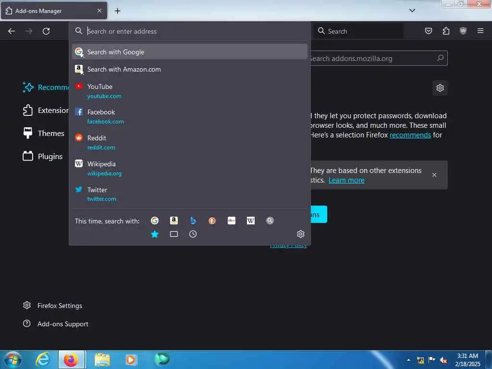Dismiss the recommendations info banner
This screenshot has width=492, height=369.
[434, 175]
